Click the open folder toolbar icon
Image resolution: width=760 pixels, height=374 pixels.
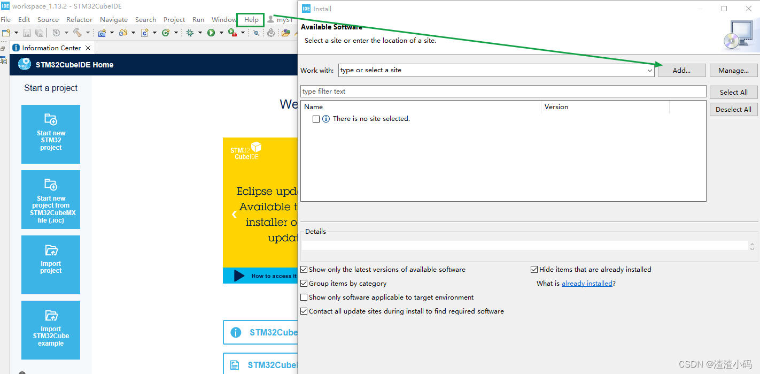pyautogui.click(x=286, y=33)
